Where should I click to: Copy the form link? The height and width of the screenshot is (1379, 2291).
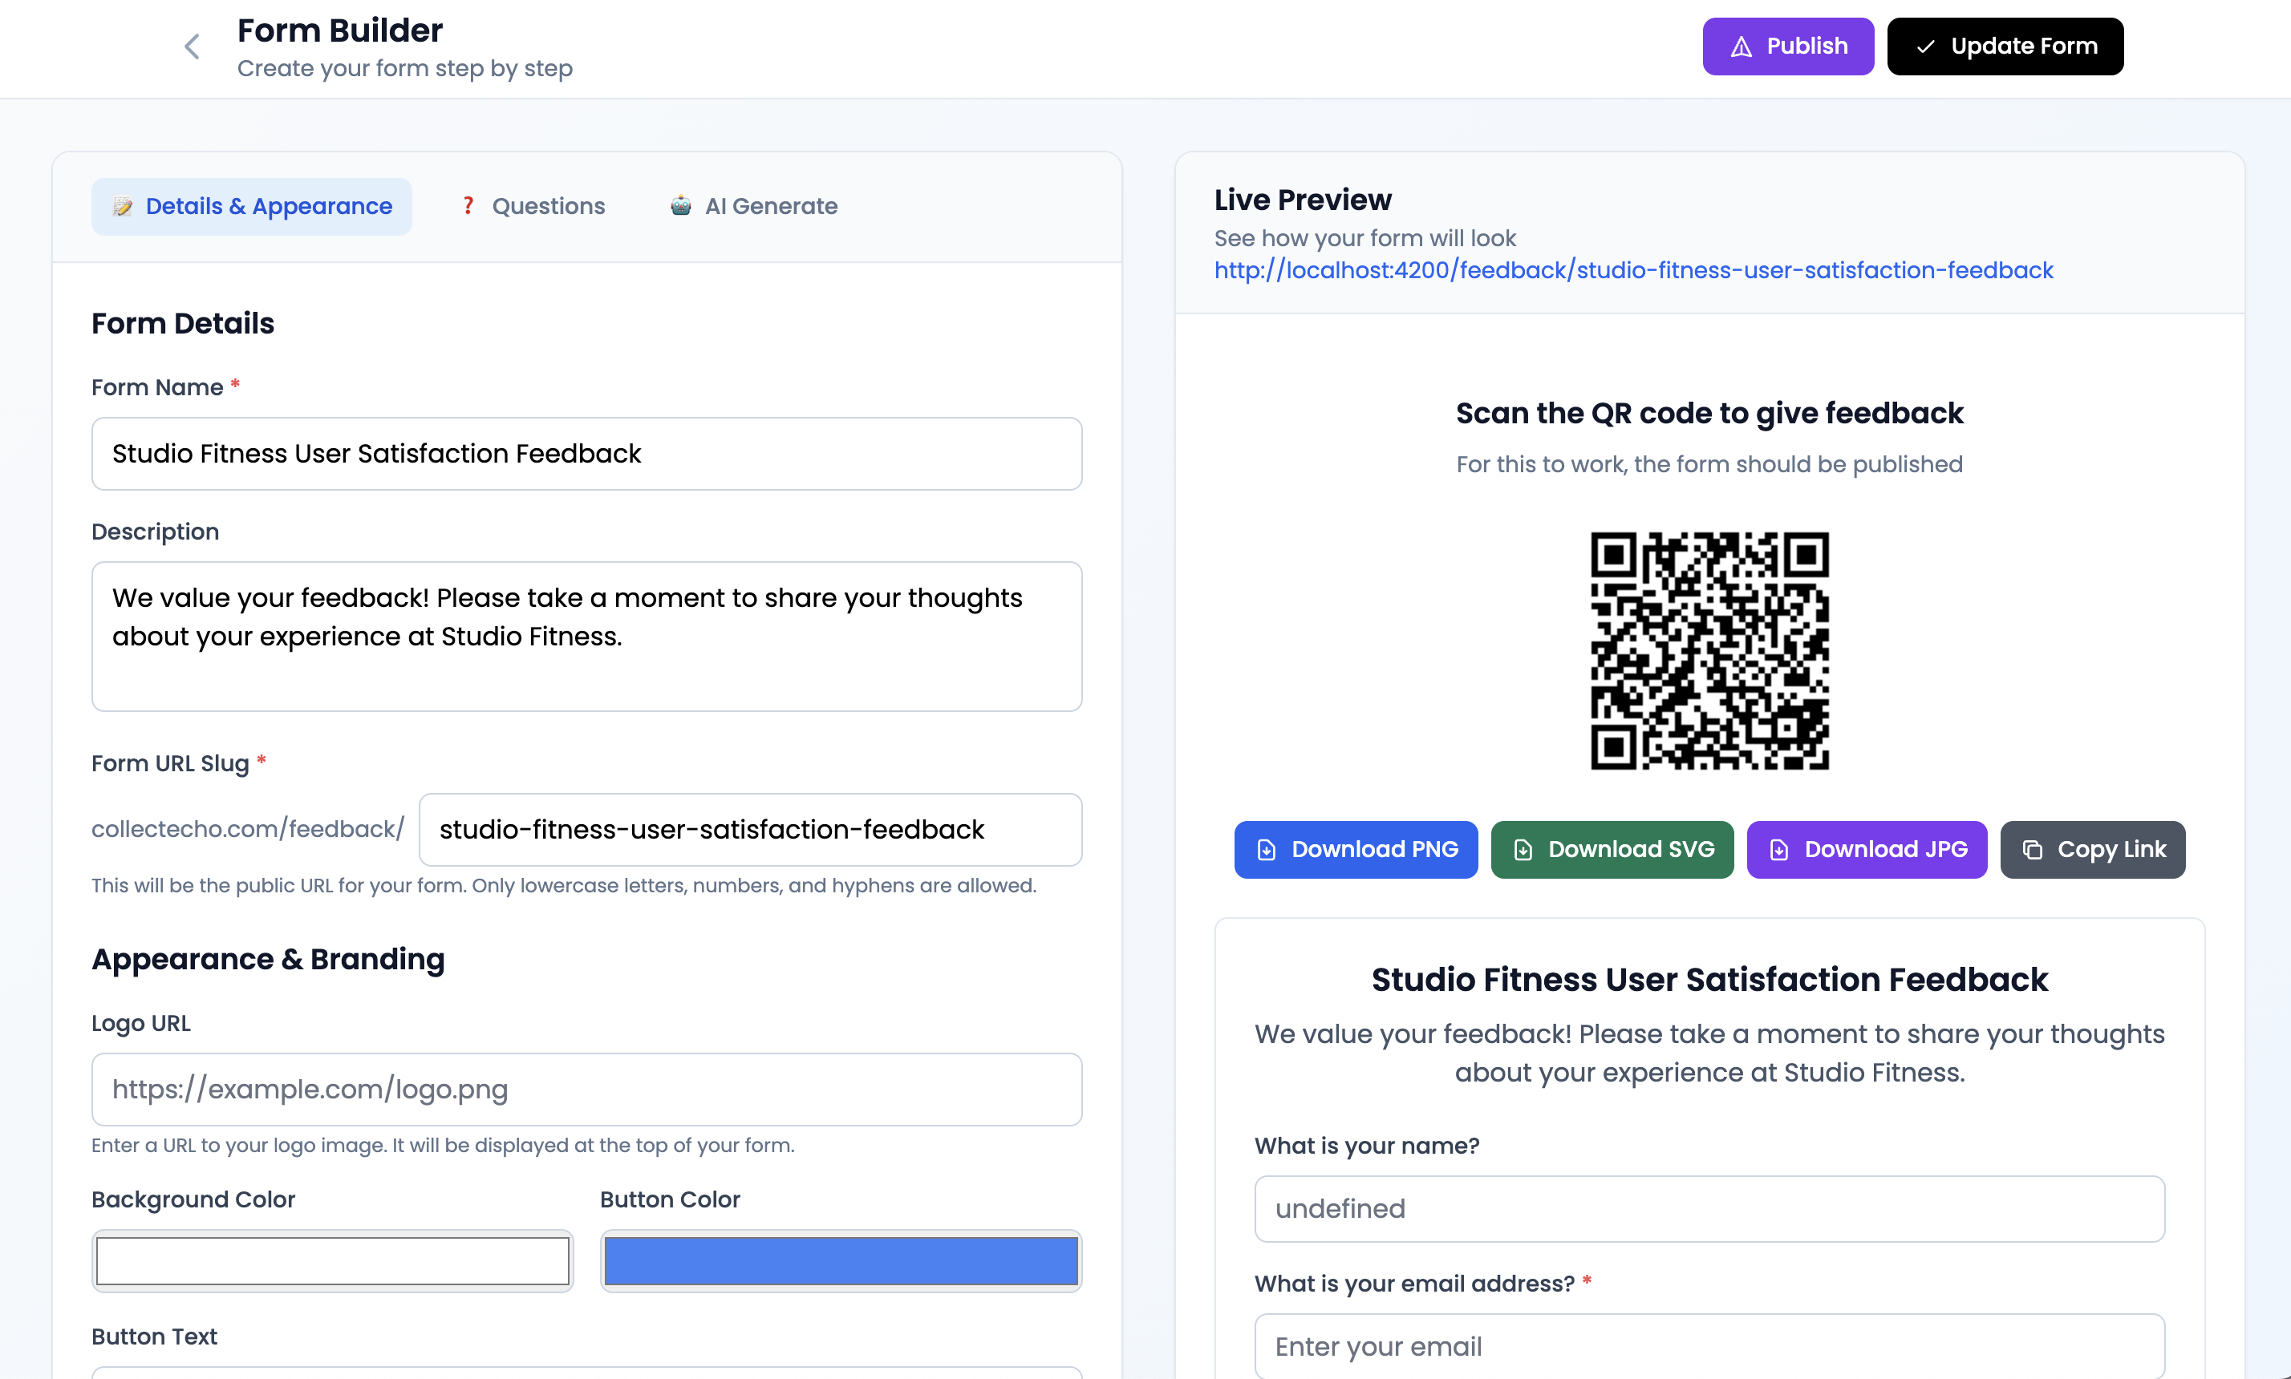point(2093,849)
